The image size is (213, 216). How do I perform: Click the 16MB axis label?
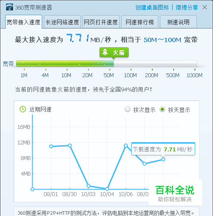click(x=24, y=127)
